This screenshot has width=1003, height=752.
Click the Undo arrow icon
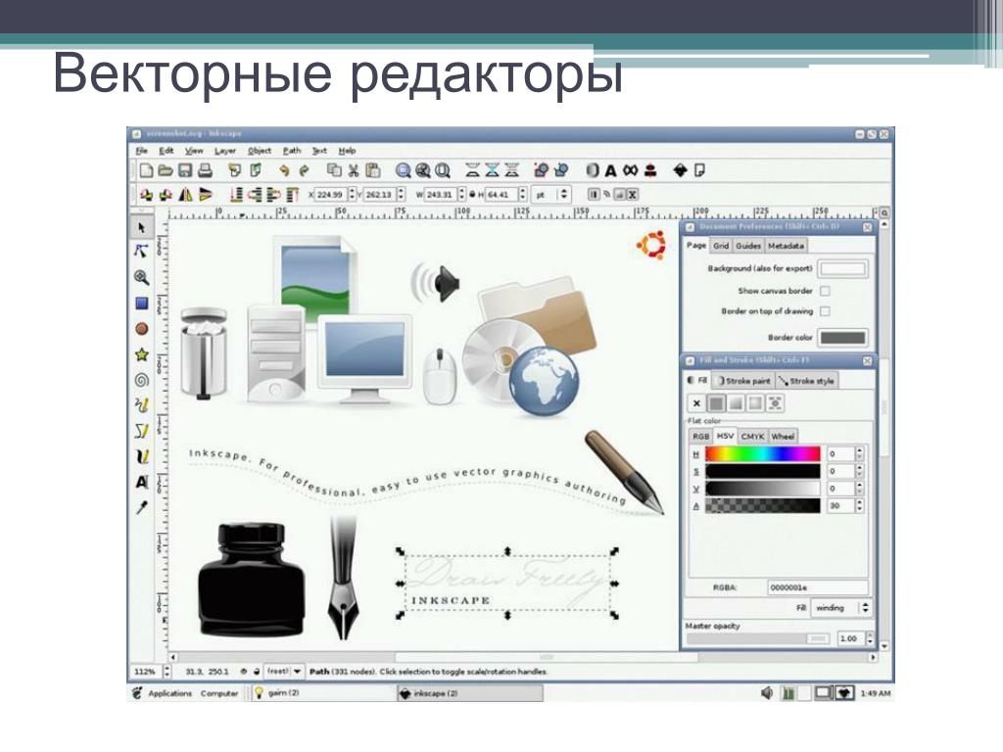[283, 170]
